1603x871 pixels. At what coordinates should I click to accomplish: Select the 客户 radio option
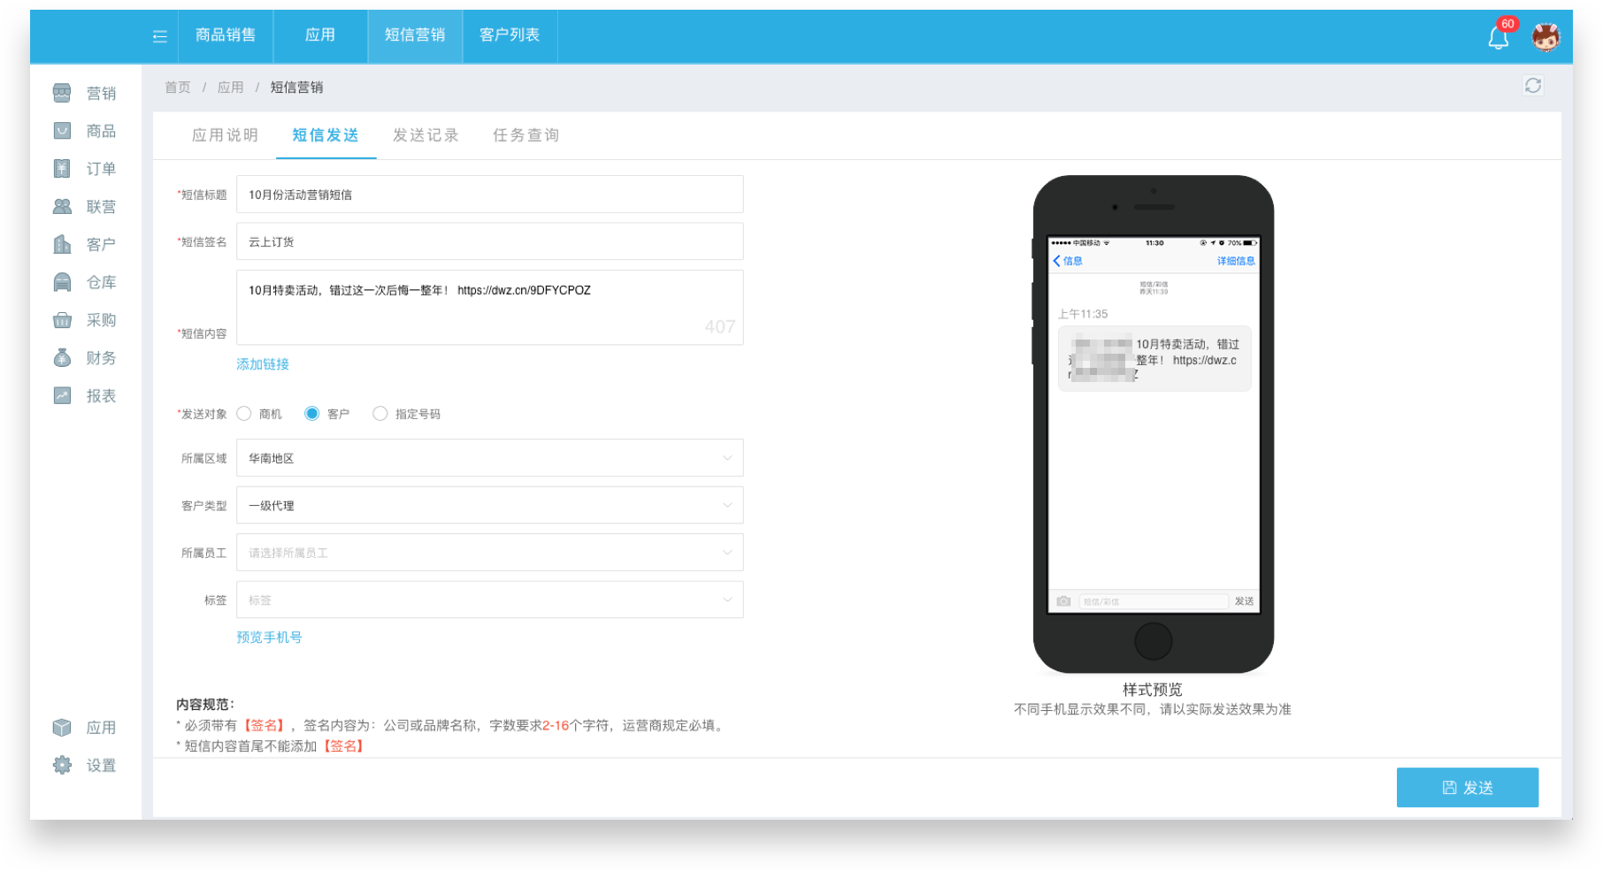(x=311, y=414)
